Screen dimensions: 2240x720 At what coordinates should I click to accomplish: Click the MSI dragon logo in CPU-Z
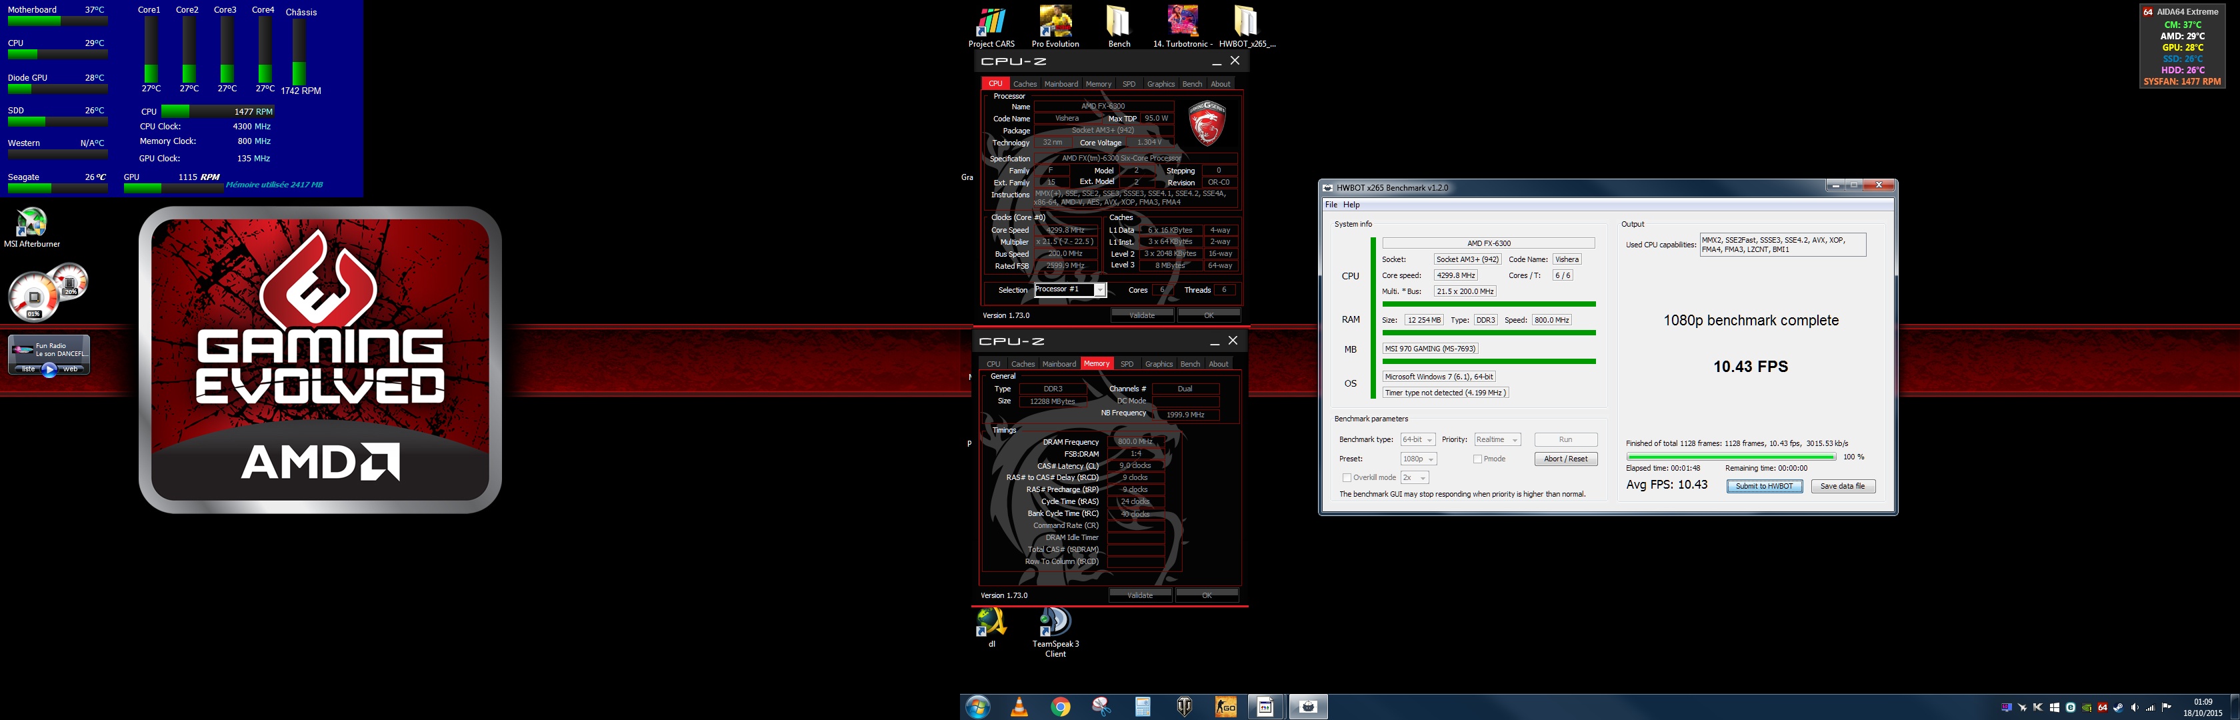pyautogui.click(x=1207, y=123)
